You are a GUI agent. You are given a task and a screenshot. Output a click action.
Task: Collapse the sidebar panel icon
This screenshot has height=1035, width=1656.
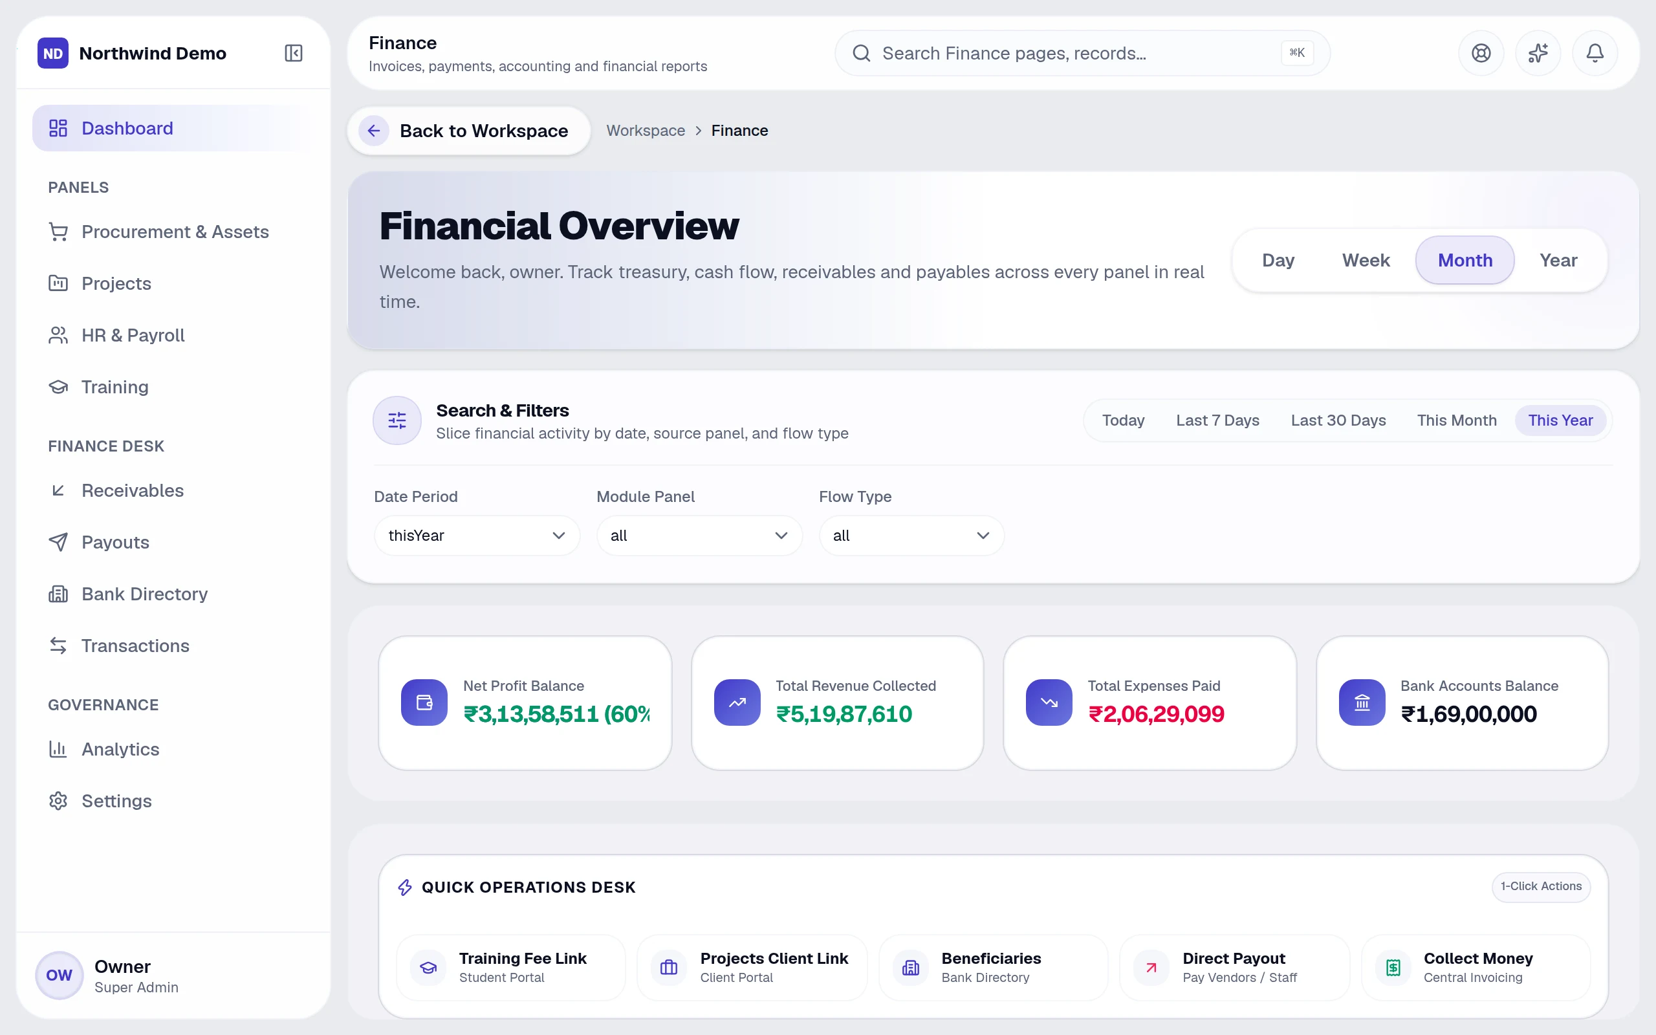pos(293,52)
